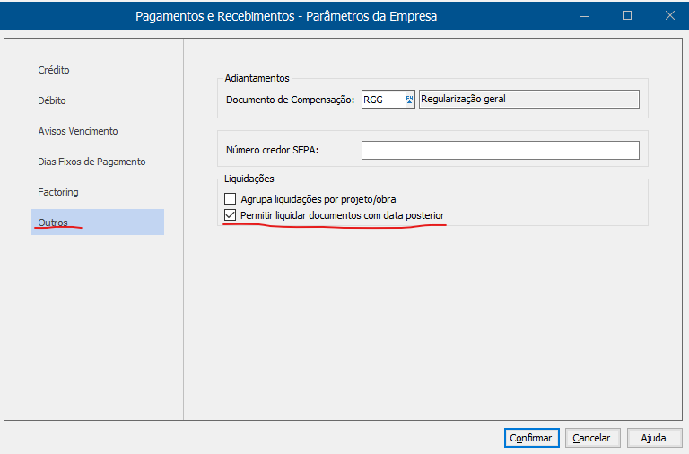Open the Crédito section
Viewport: 689px width, 454px height.
(54, 70)
